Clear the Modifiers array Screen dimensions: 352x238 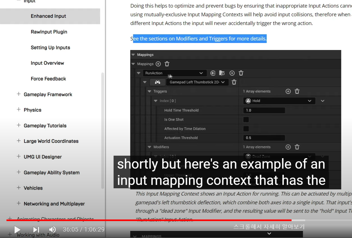pyautogui.click(x=297, y=147)
